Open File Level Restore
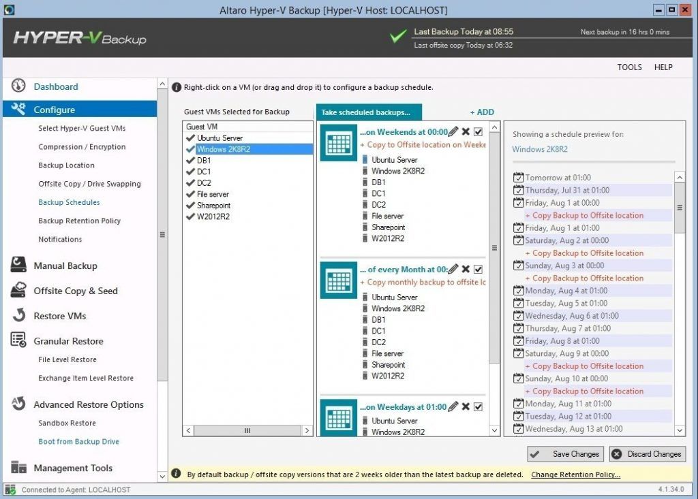 [x=67, y=359]
